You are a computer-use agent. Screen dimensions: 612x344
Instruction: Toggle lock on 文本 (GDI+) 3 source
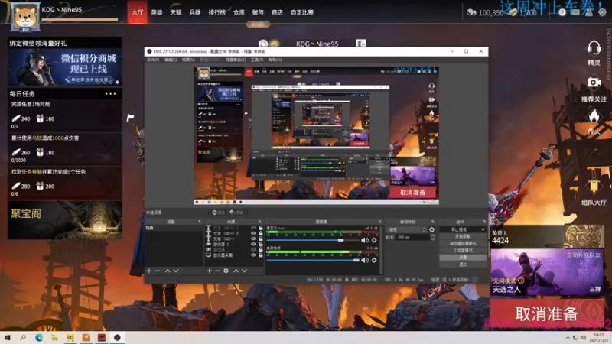(261, 228)
